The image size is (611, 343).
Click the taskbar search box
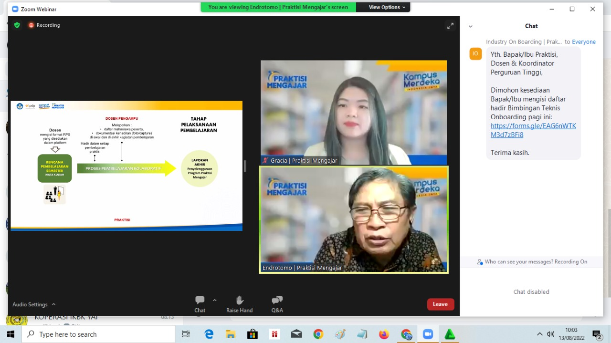[98, 334]
